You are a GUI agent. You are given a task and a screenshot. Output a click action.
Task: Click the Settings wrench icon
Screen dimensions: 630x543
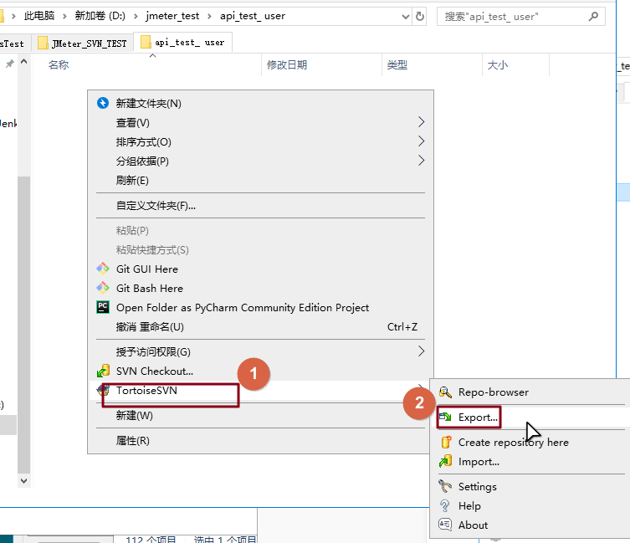[x=445, y=486]
